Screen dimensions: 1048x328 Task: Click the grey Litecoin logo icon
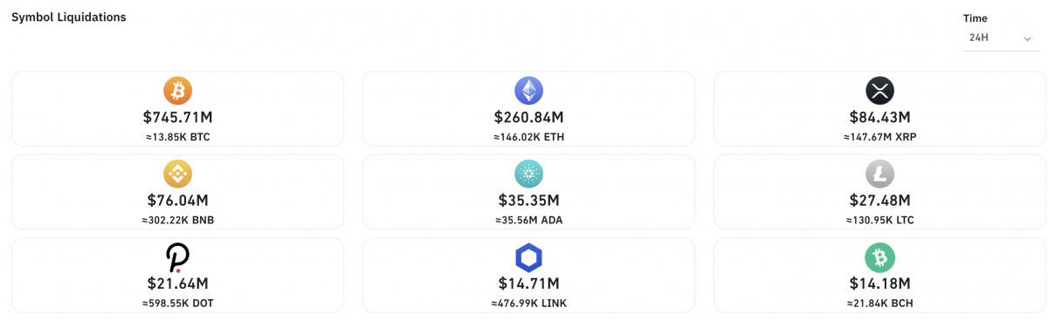879,174
